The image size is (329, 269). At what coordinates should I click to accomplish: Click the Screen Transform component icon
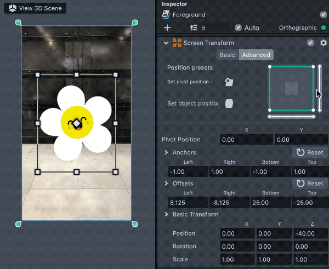[177, 43]
